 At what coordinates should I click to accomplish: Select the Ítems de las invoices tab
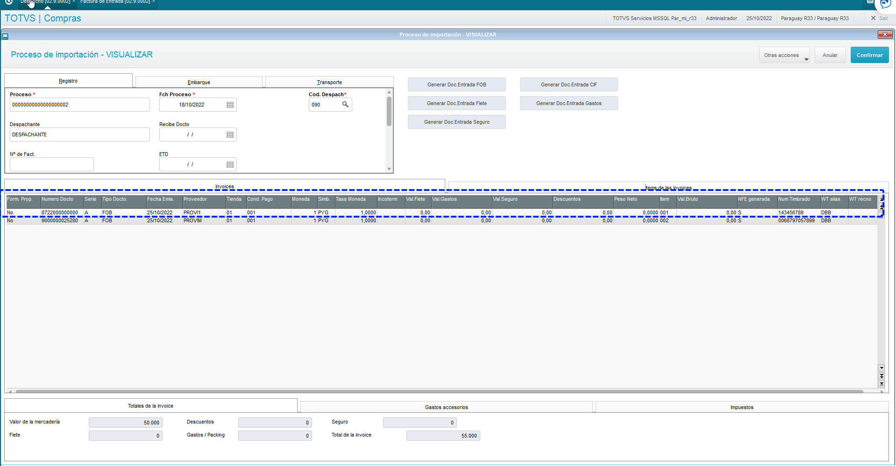coord(668,187)
